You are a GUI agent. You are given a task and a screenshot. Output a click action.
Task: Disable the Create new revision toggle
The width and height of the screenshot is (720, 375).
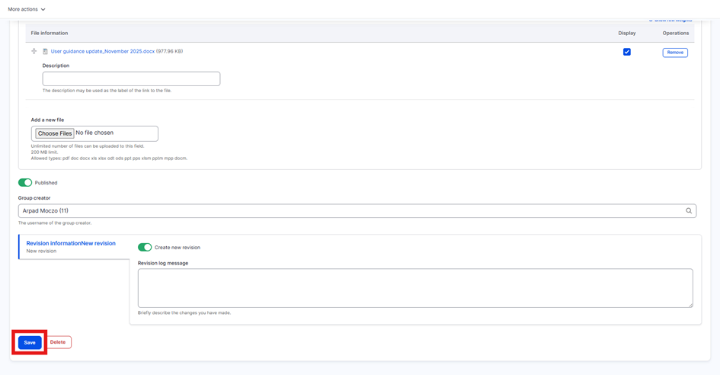145,248
